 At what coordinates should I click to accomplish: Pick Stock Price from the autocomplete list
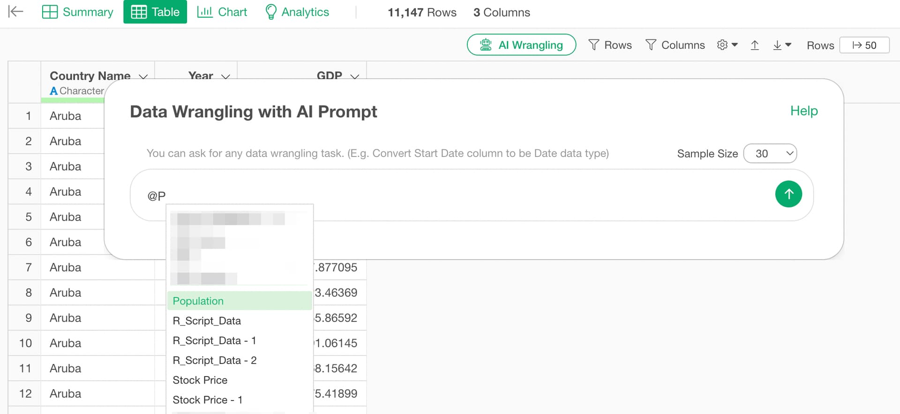200,380
